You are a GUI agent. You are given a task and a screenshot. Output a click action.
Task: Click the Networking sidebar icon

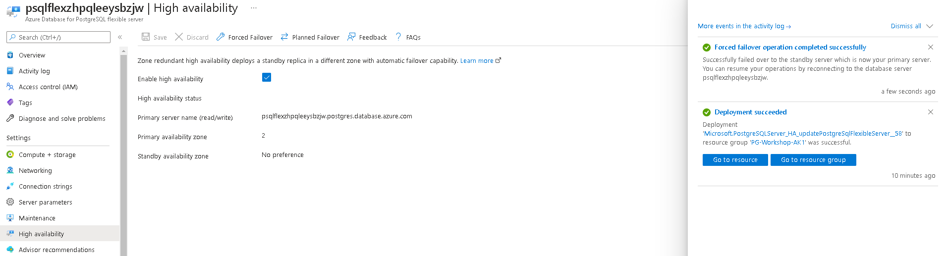10,170
